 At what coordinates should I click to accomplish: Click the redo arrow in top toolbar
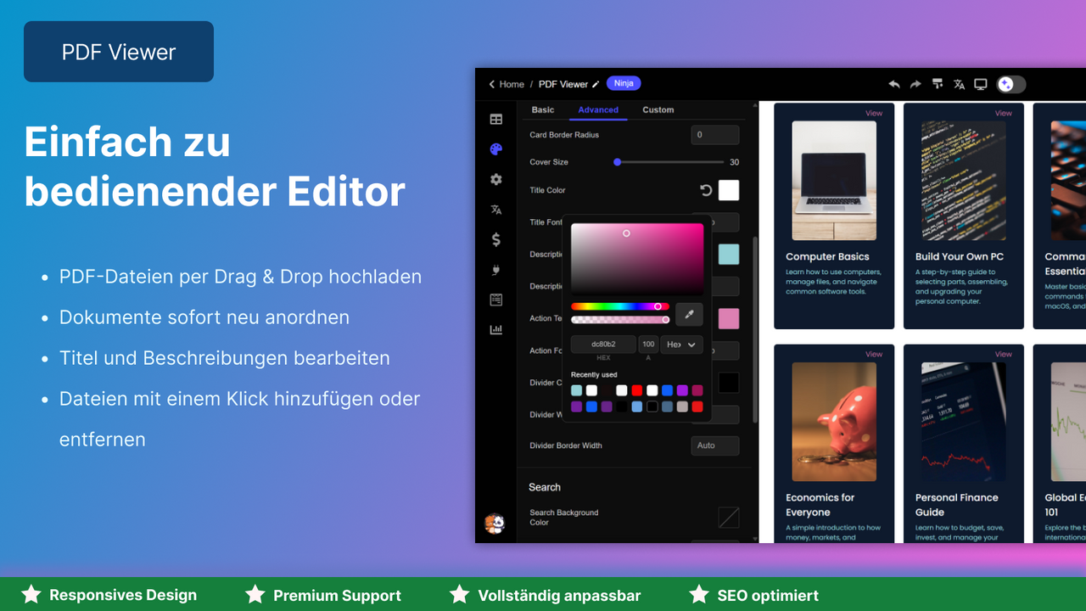click(915, 84)
